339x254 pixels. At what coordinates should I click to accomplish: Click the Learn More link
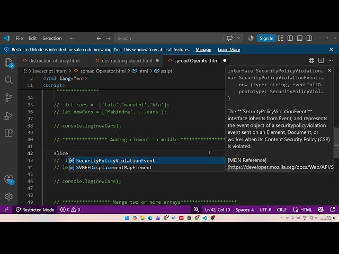pyautogui.click(x=229, y=50)
